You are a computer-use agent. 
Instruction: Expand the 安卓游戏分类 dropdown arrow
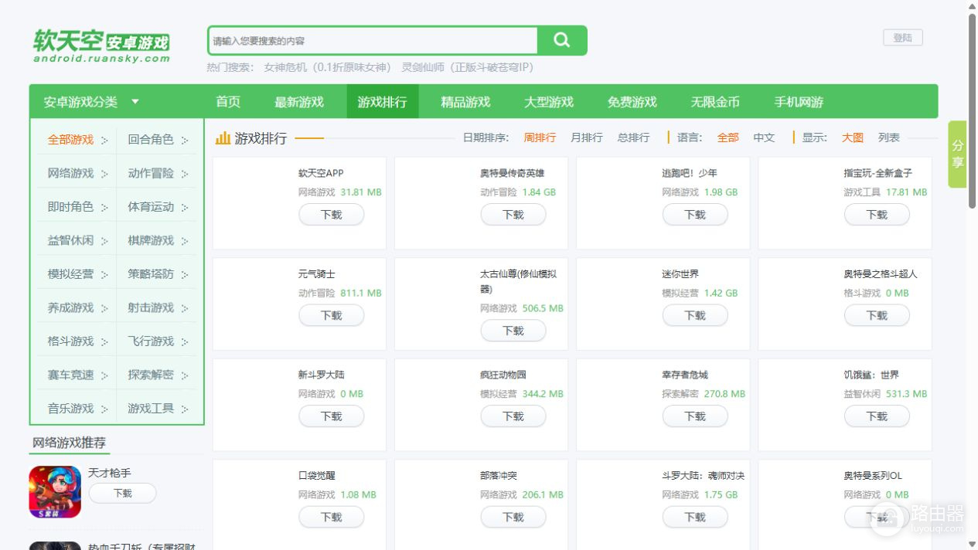[135, 101]
